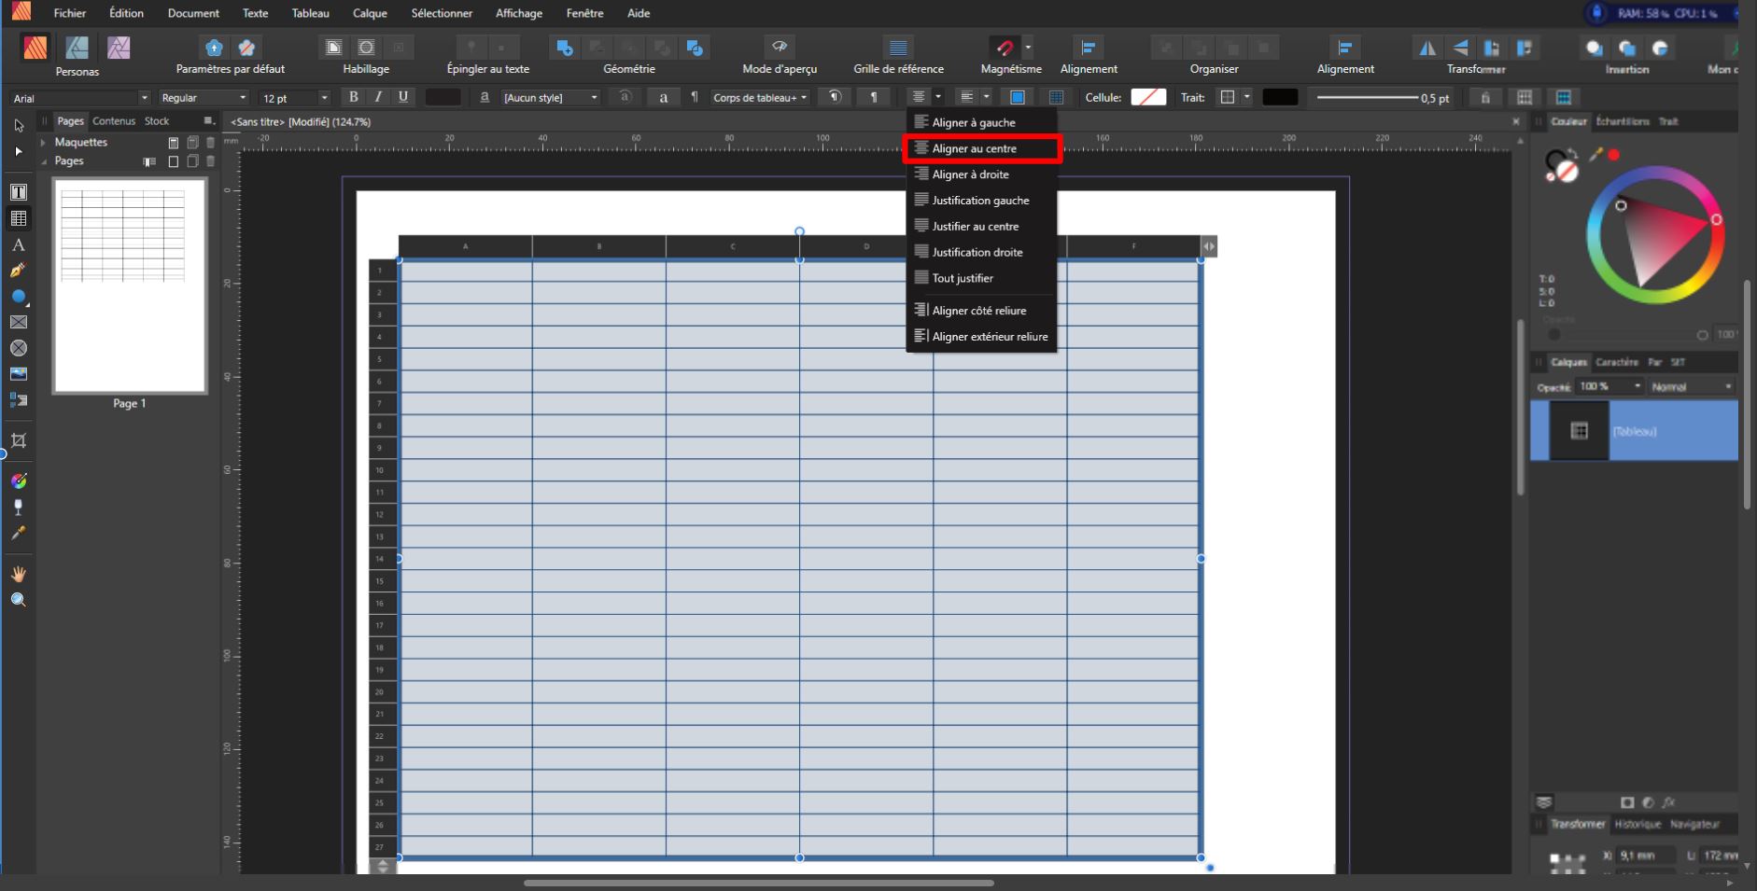Choose Aligner à droite from the menu
The height and width of the screenshot is (891, 1757).
point(981,174)
